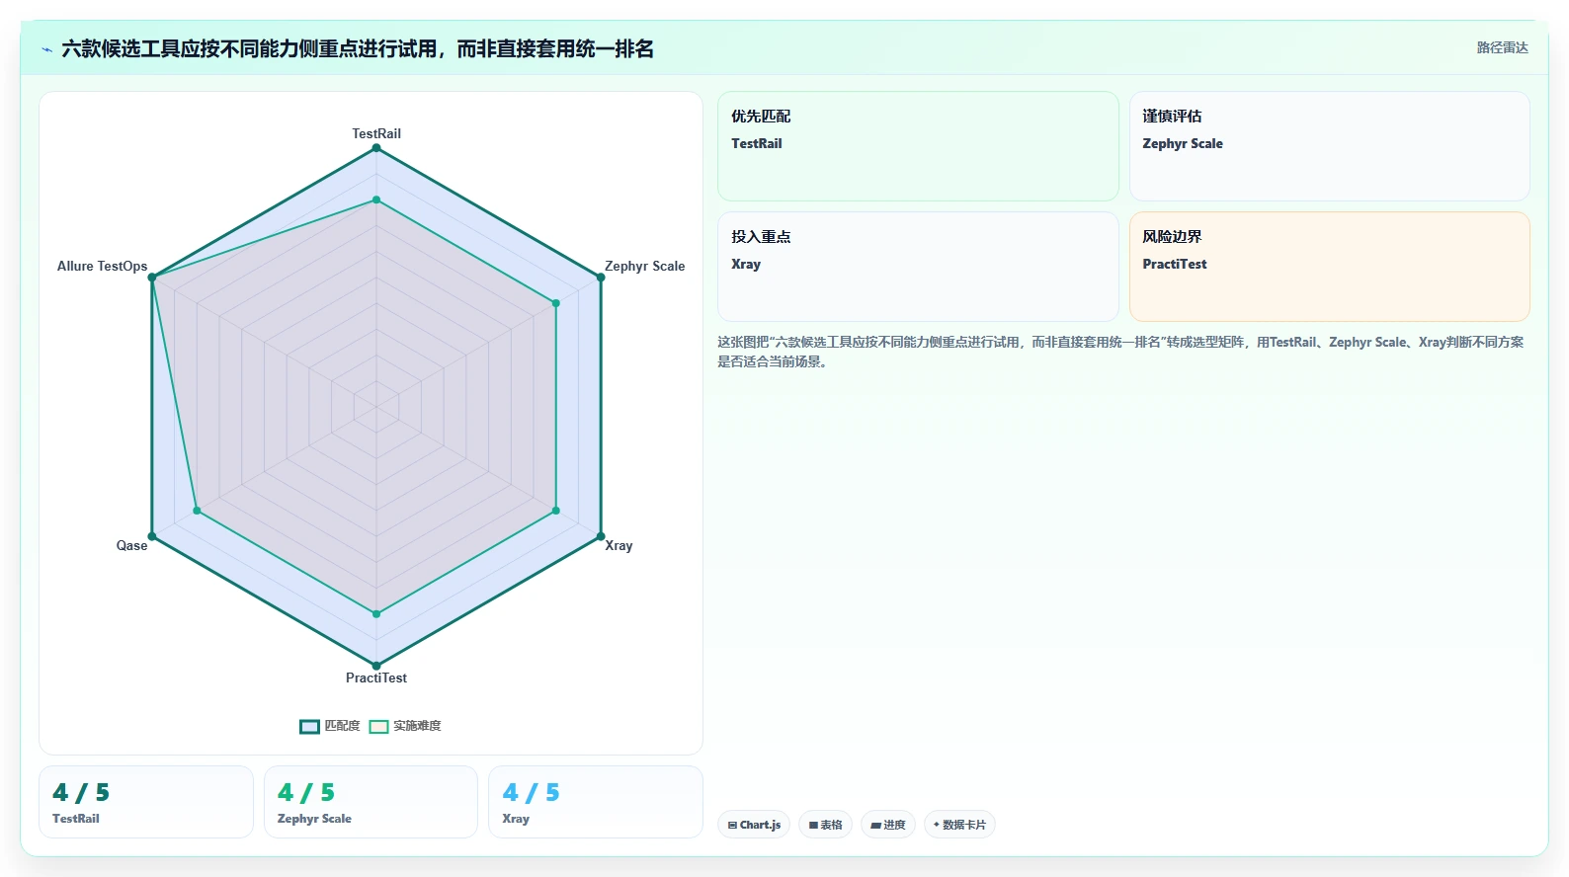Click the 进度 tag pill
Viewport: 1569px width, 877px height.
pyautogui.click(x=888, y=825)
